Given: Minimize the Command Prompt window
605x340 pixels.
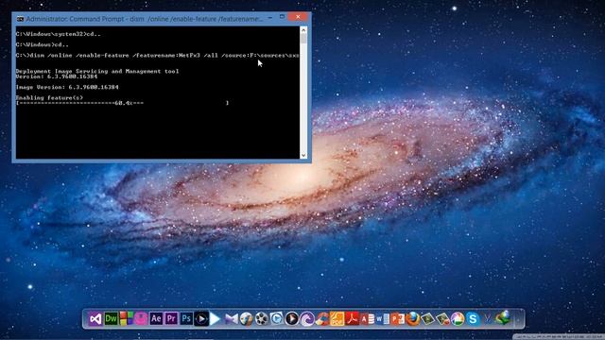Looking at the screenshot, I should [x=270, y=17].
